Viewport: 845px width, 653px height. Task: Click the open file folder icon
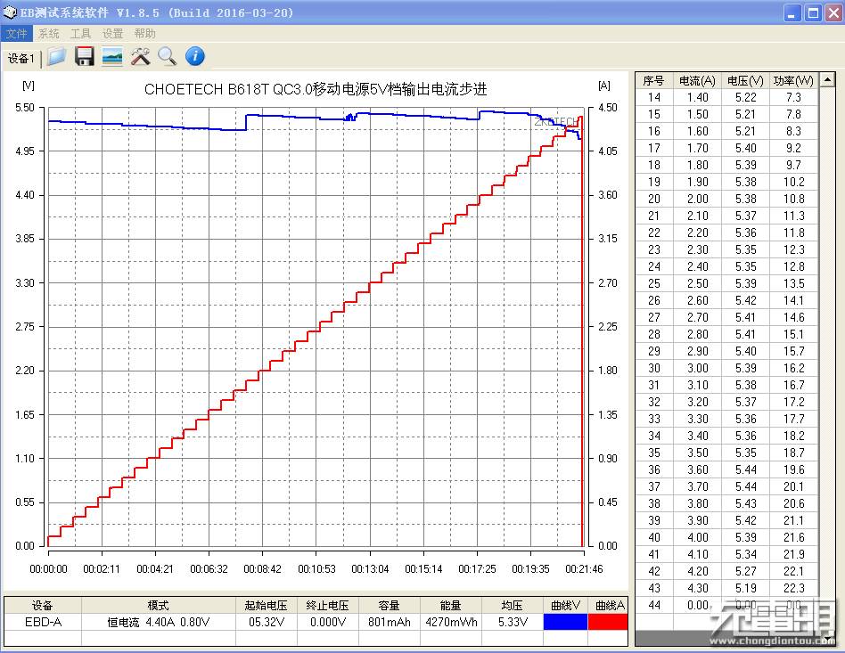tap(56, 56)
